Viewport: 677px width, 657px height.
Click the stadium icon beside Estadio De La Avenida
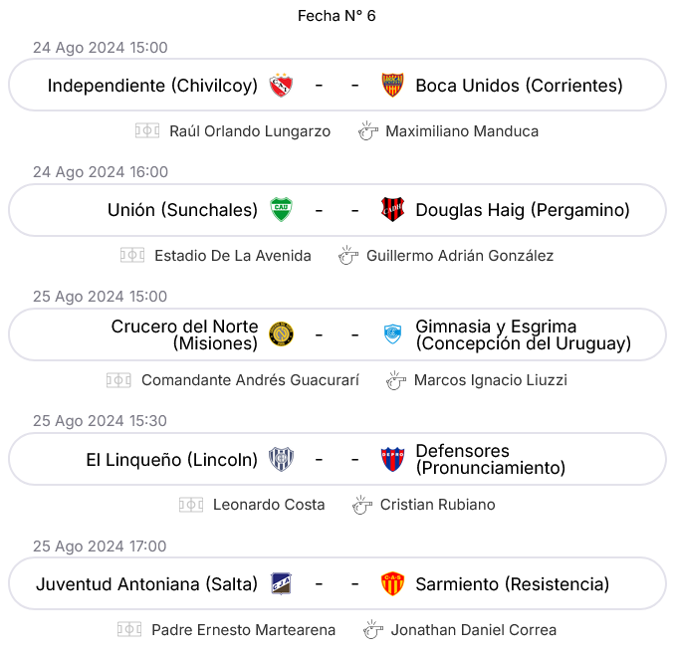[x=132, y=256]
